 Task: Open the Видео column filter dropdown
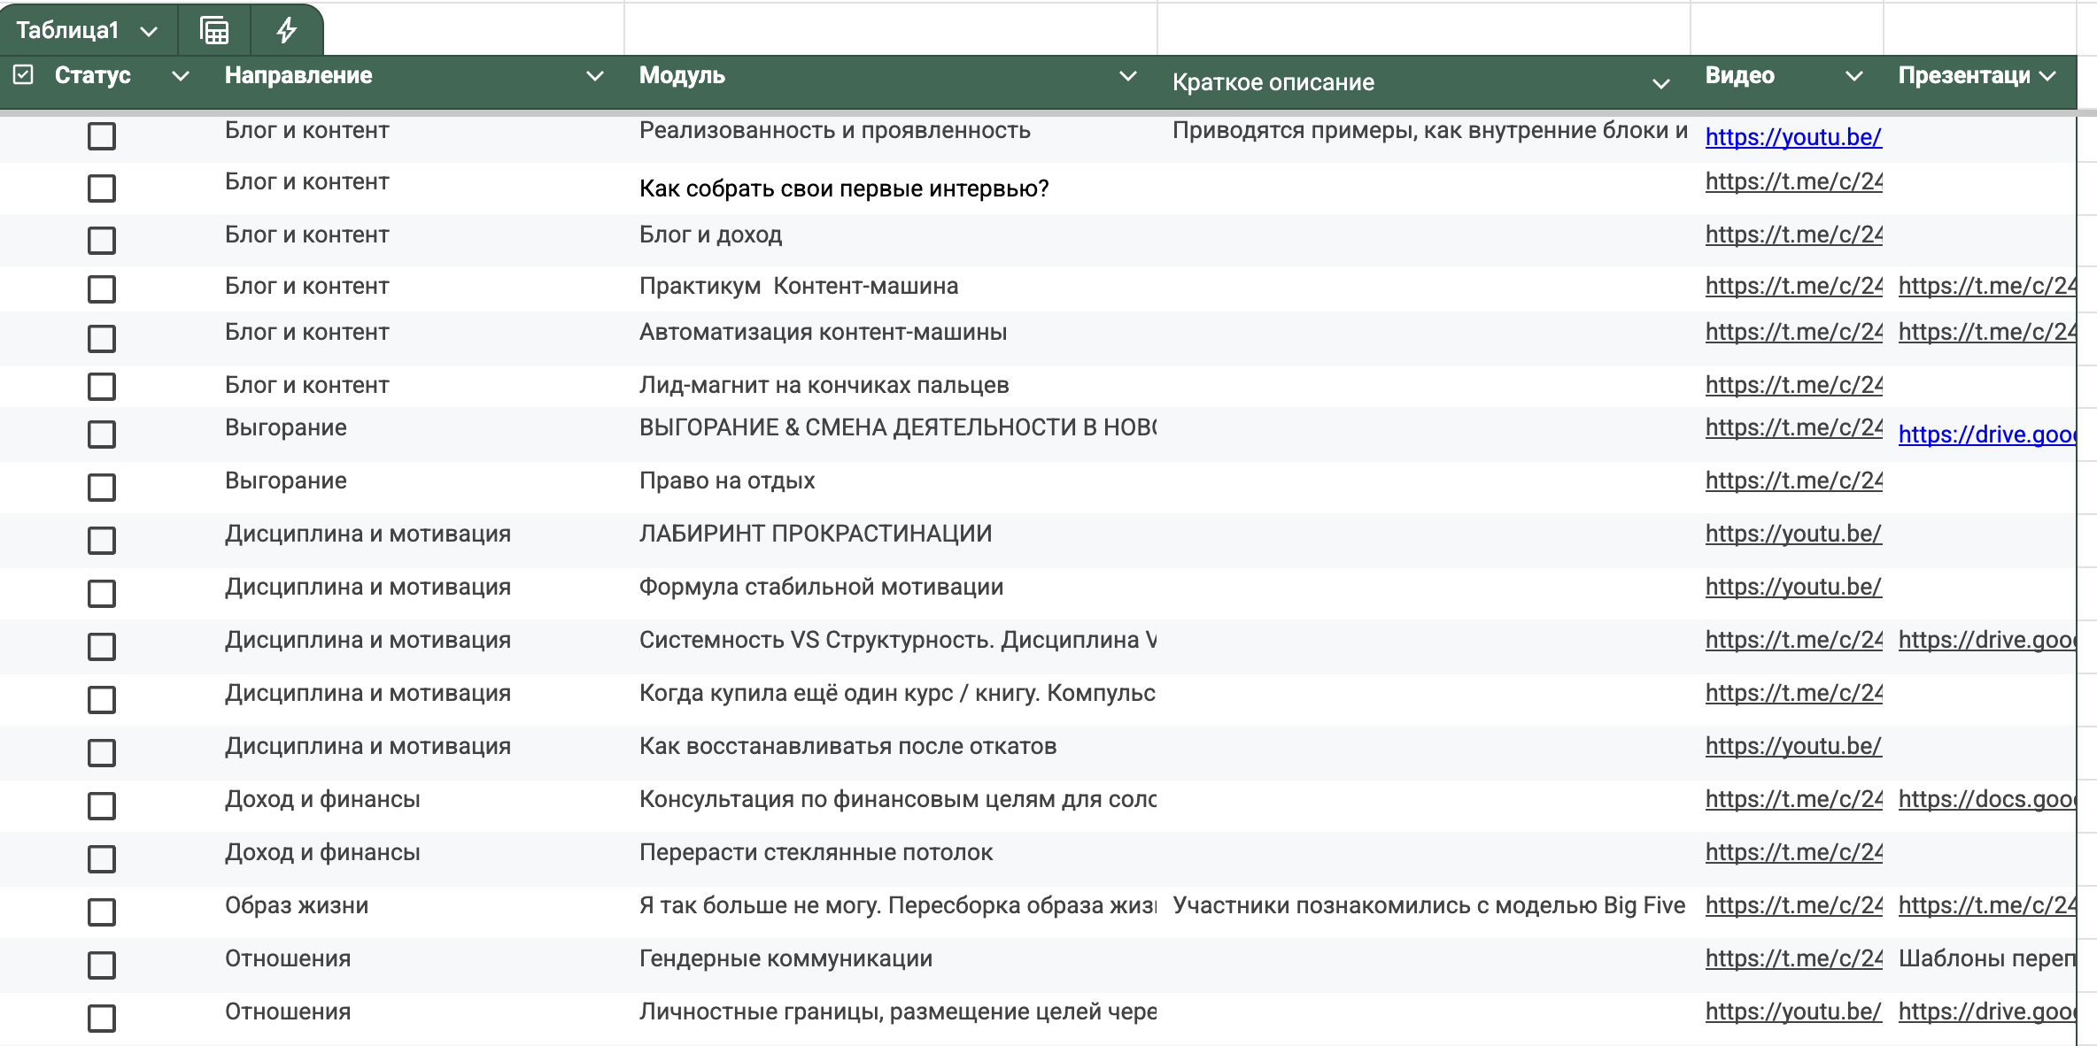[1854, 76]
